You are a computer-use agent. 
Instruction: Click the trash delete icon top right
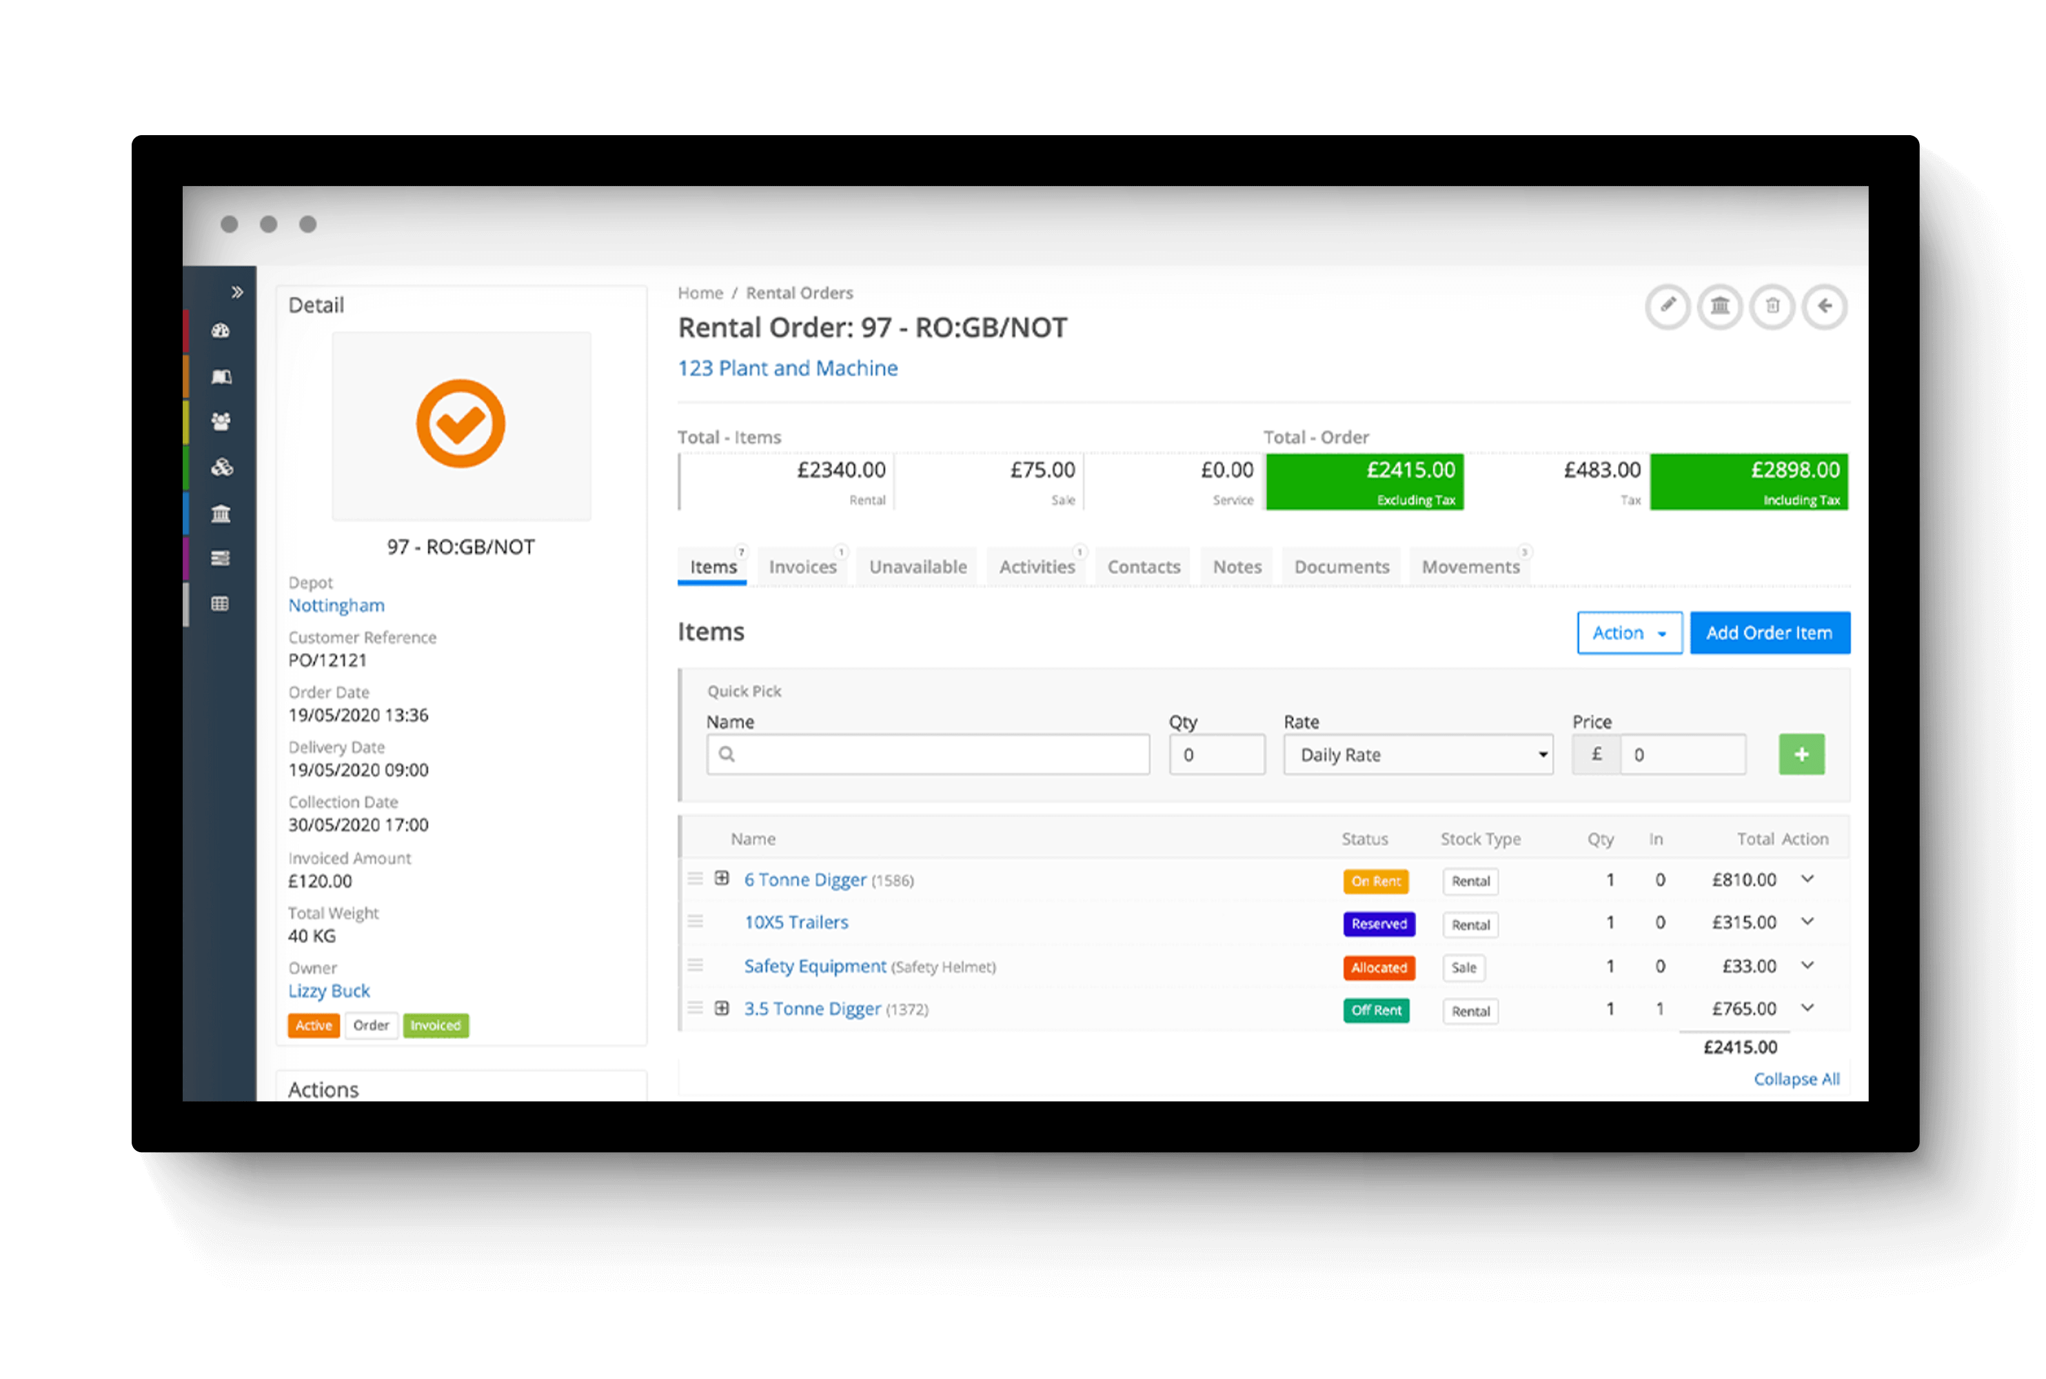click(x=1772, y=306)
